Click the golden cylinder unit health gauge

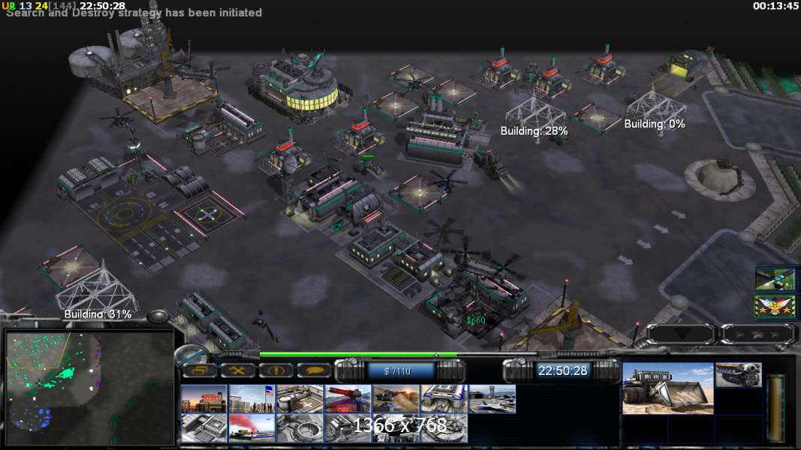pyautogui.click(x=776, y=408)
